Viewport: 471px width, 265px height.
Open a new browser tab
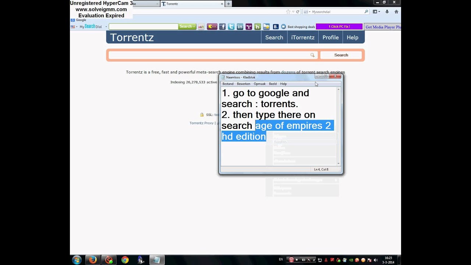coord(228,4)
